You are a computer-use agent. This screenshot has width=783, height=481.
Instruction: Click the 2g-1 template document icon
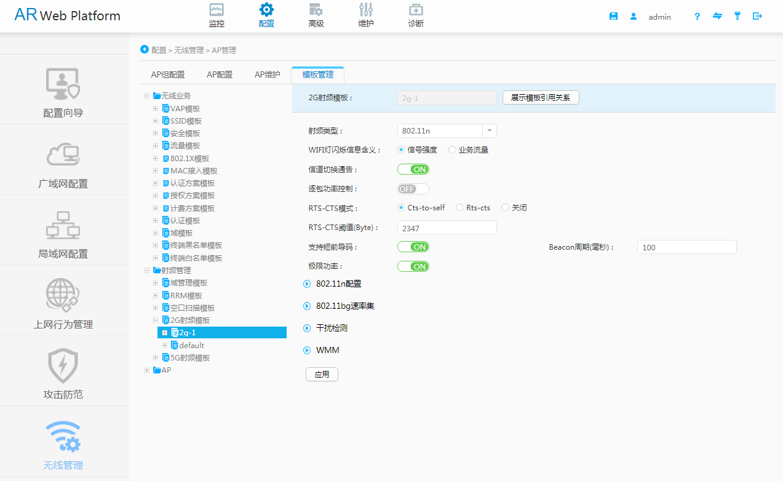[x=175, y=333]
